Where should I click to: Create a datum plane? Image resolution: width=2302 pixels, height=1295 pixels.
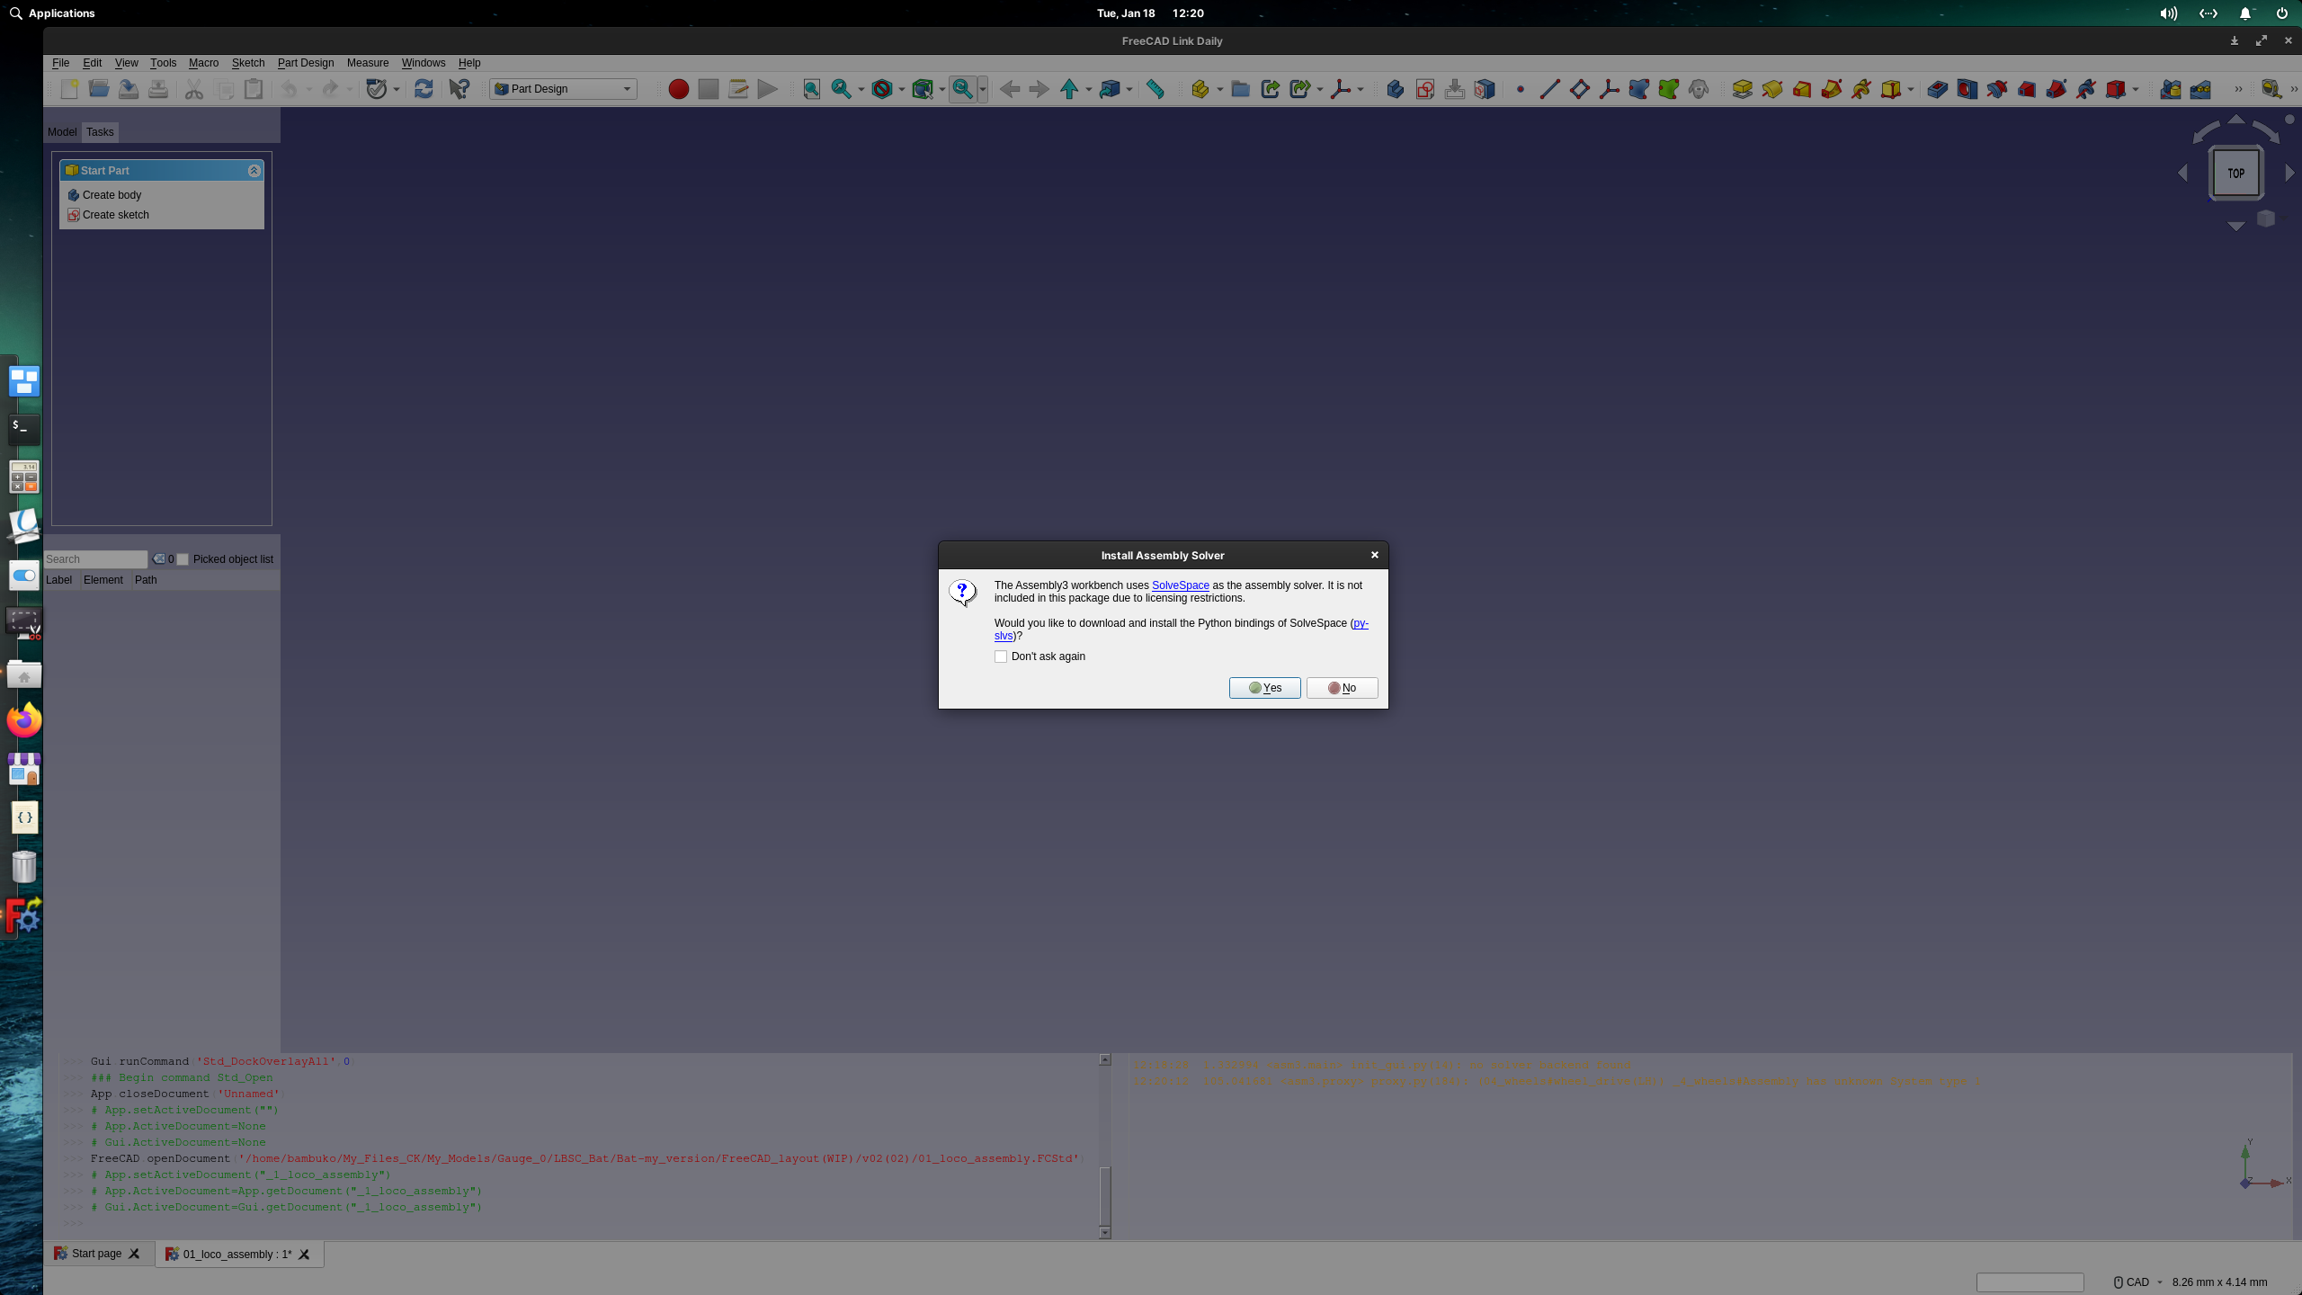coord(1580,89)
